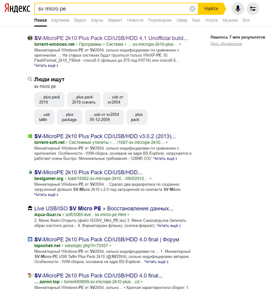The height and width of the screenshot is (291, 274).
Task: Show all services via Все tab
Action: (x=246, y=20)
